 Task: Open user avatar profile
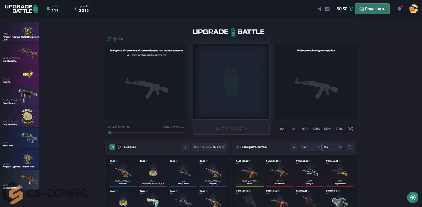click(x=413, y=9)
